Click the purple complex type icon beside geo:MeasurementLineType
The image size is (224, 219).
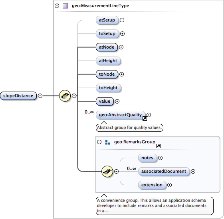pyautogui.click(x=65, y=6)
